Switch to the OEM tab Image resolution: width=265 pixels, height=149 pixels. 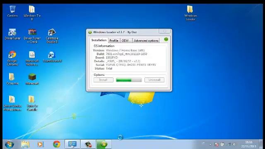126,41
